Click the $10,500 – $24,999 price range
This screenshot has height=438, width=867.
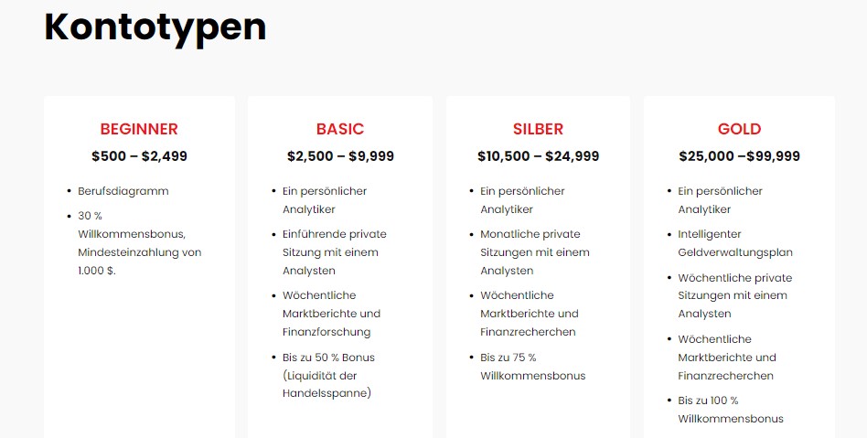click(x=538, y=156)
